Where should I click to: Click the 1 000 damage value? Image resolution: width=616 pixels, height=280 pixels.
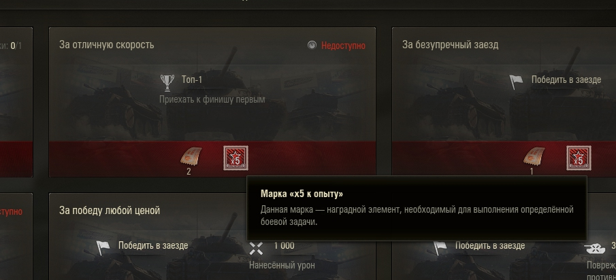[x=284, y=246]
